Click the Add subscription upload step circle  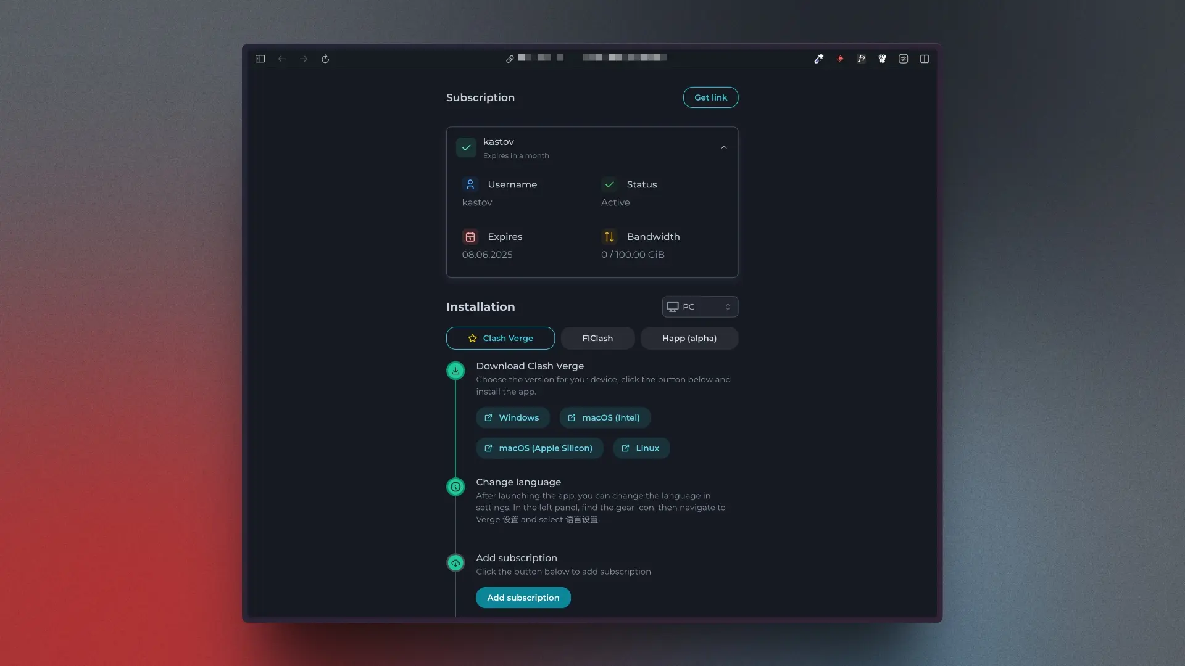455,562
